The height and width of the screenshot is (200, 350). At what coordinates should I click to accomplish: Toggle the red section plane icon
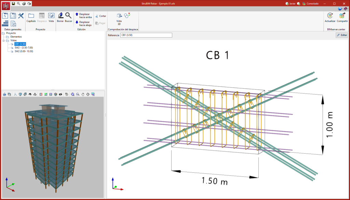[x=41, y=94]
